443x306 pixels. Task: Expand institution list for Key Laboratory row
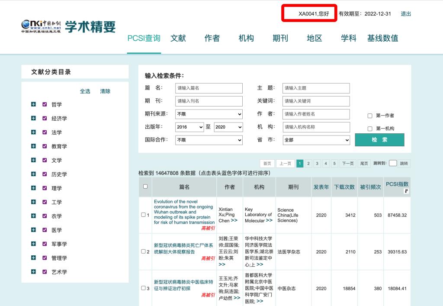(269, 220)
